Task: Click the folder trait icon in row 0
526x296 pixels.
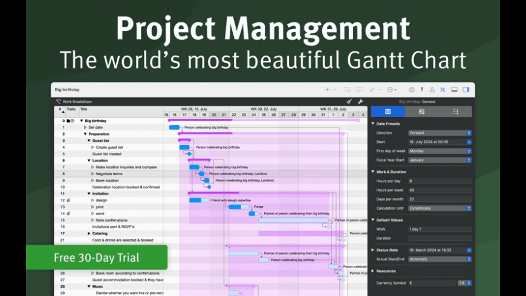Action: pos(68,121)
